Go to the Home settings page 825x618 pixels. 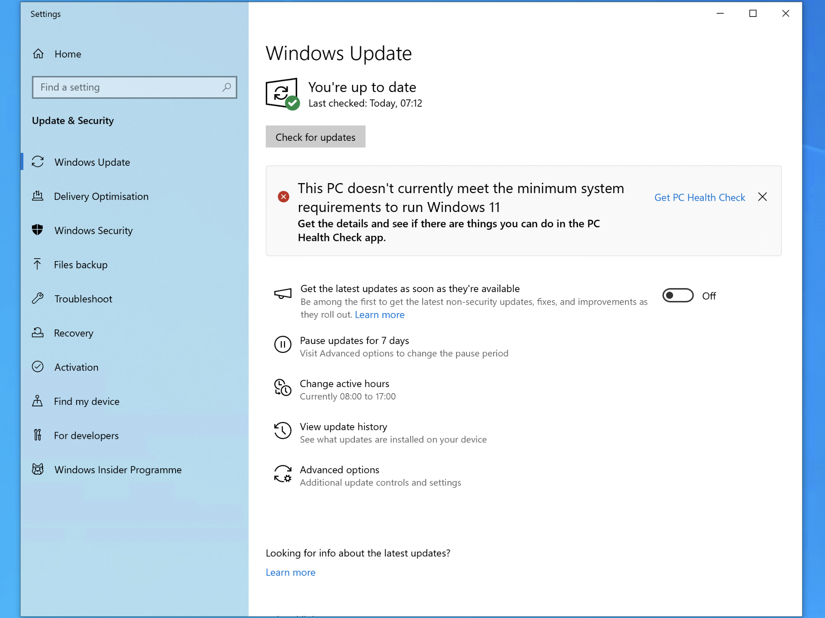click(67, 54)
